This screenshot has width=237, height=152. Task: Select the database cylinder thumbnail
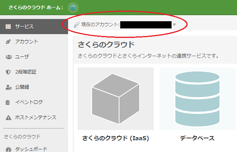(197, 99)
